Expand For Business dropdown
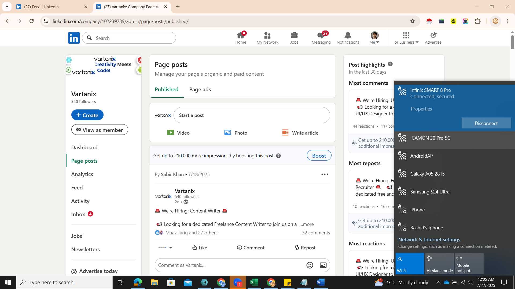The height and width of the screenshot is (289, 515). [405, 38]
